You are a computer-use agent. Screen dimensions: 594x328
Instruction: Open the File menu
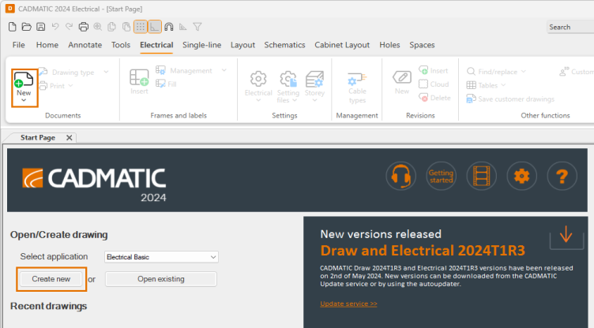coord(18,45)
